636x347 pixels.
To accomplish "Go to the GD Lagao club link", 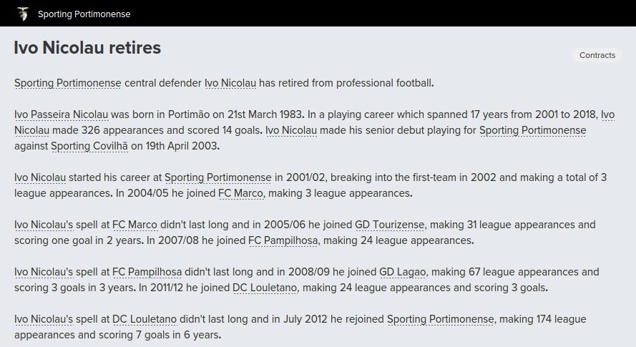I will pos(403,272).
